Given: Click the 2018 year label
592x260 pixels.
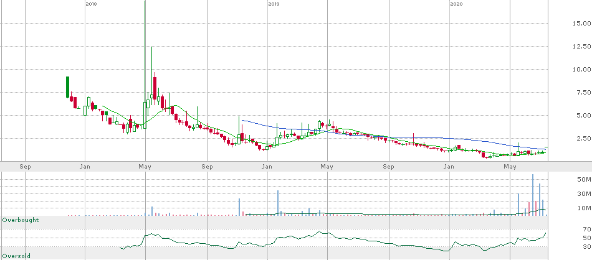Looking at the screenshot, I should pos(91,4).
